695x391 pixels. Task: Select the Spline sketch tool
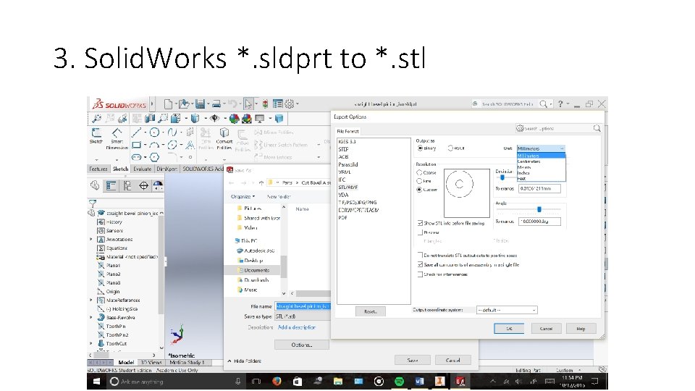click(x=172, y=132)
